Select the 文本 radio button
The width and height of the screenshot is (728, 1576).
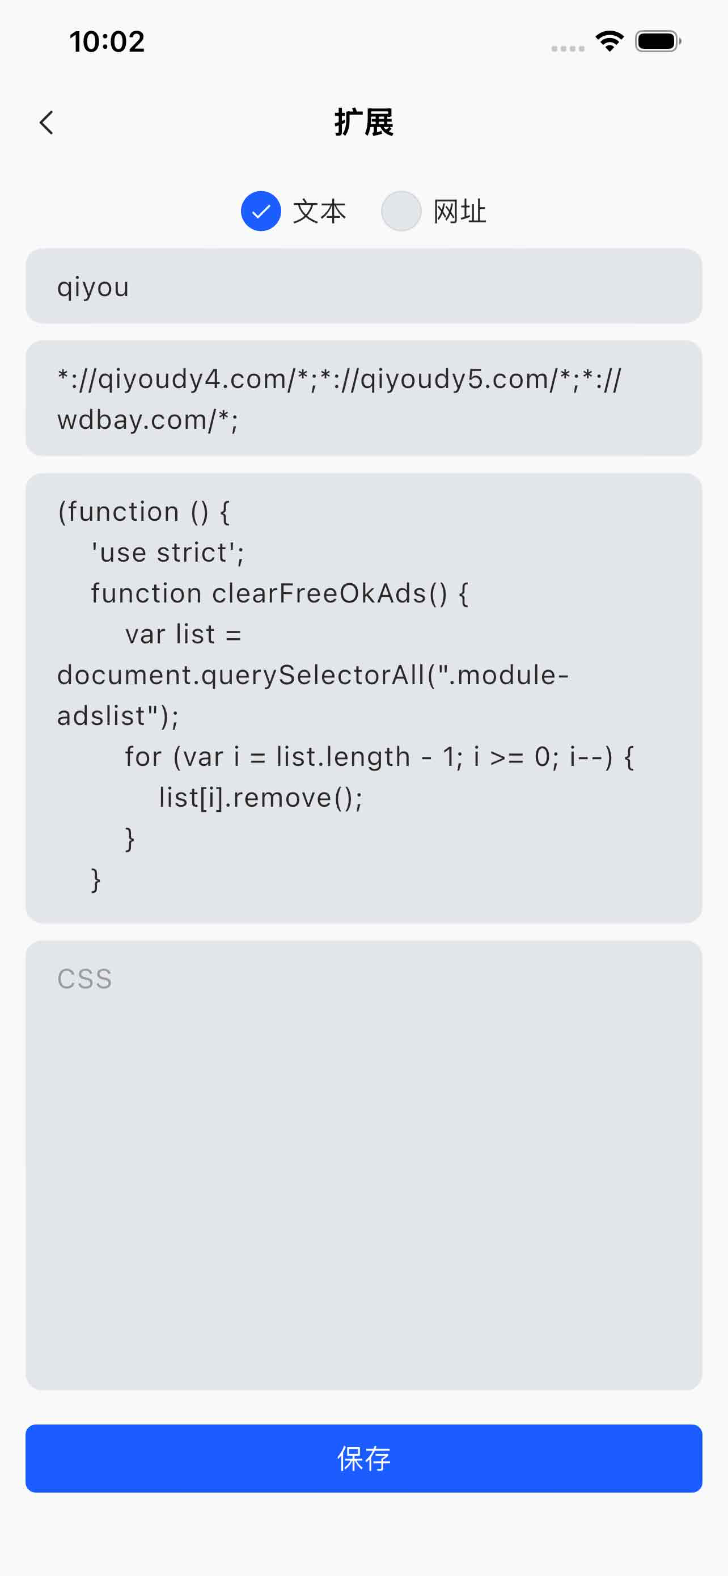261,211
